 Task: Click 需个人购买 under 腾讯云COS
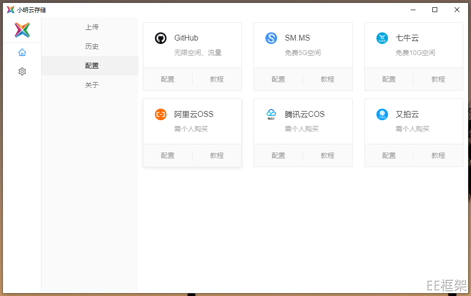pyautogui.click(x=302, y=129)
